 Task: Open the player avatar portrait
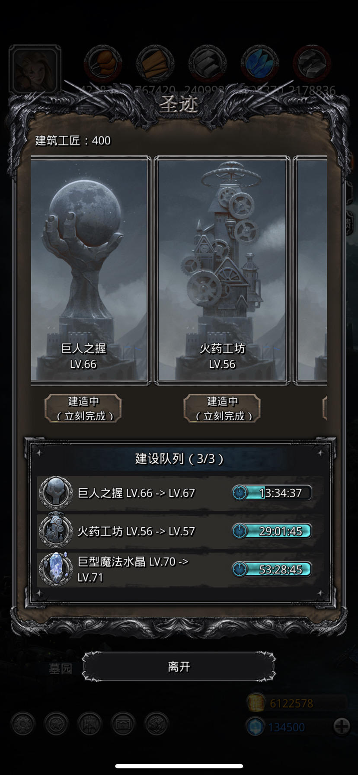[35, 70]
